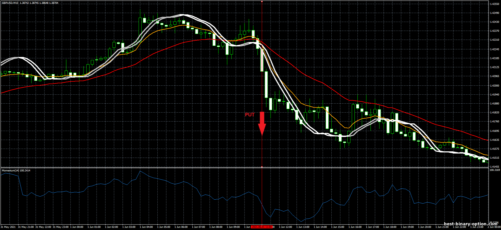The height and width of the screenshot is (230, 501).
Task: Click the GBPUSD,M15 chart title
Action: [x=10, y=3]
